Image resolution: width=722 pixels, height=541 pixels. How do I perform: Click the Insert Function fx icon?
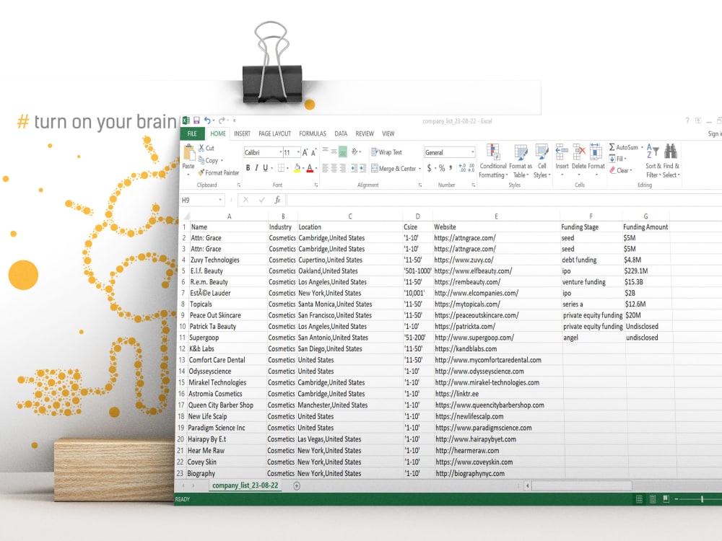[277, 200]
